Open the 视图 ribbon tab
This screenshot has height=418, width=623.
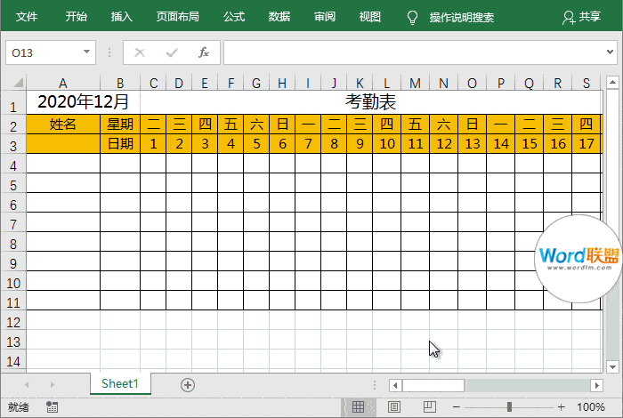(x=370, y=17)
